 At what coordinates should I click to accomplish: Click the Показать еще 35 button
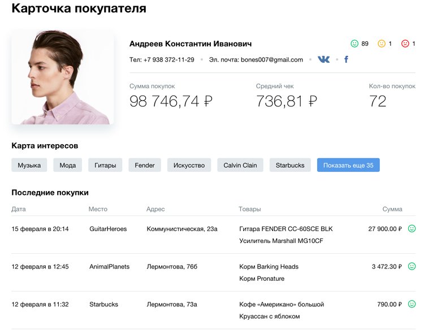coord(348,165)
